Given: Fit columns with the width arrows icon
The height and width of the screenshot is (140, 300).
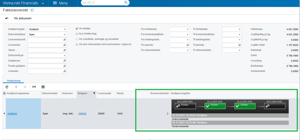Looking at the screenshot, I should (34, 87).
